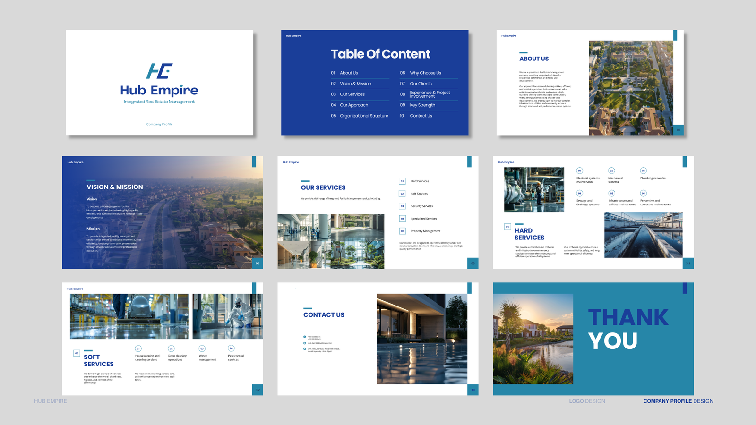Click the building interiors collage on Our Services slide
Image resolution: width=756 pixels, height=425 pixels.
point(331,241)
